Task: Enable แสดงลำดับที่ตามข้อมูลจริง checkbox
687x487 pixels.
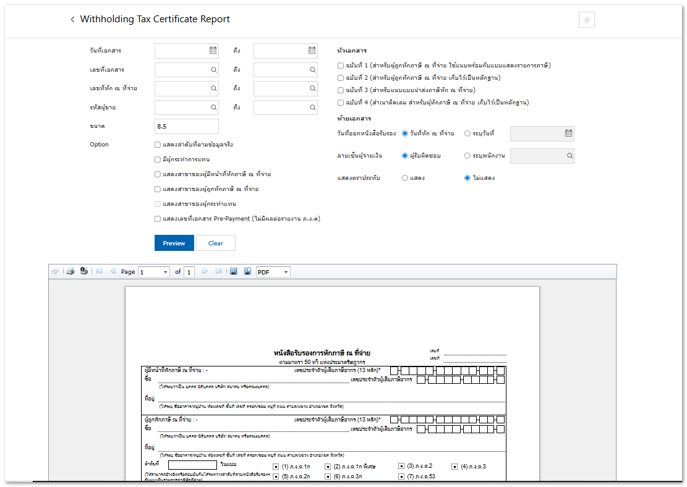Action: (x=158, y=145)
